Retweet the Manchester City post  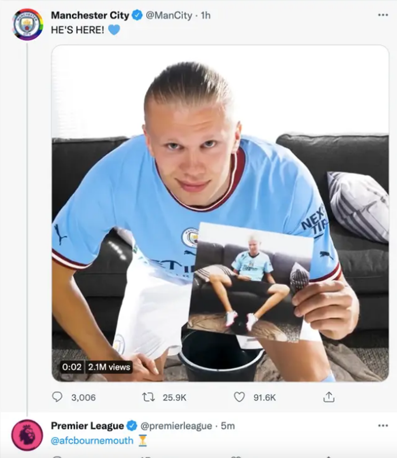click(149, 397)
